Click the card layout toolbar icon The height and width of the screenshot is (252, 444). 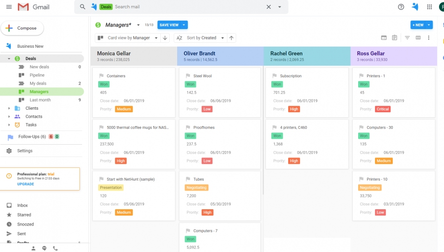384,37
